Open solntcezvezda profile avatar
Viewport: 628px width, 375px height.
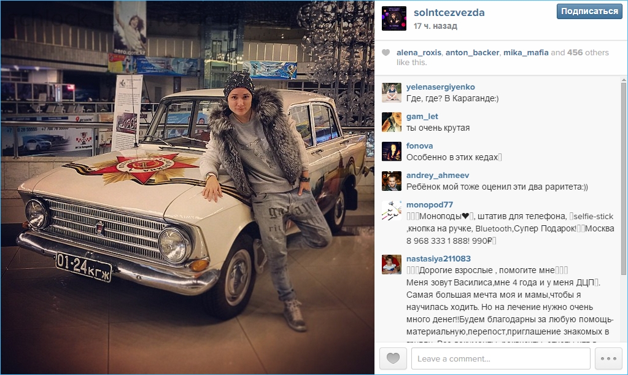[x=393, y=18]
